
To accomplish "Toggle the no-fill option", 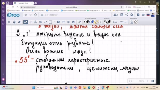I will coord(136,22).
